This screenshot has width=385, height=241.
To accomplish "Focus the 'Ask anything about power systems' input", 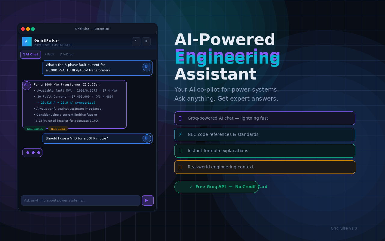I will click(81, 200).
